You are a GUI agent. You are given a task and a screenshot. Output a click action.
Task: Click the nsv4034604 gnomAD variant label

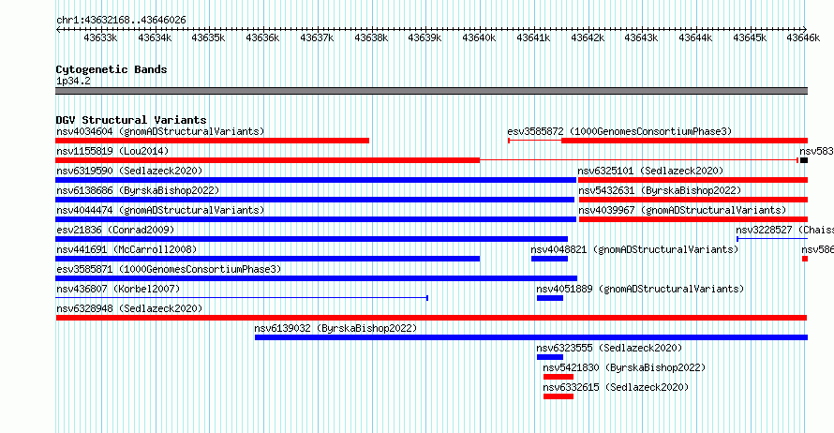[x=160, y=131]
